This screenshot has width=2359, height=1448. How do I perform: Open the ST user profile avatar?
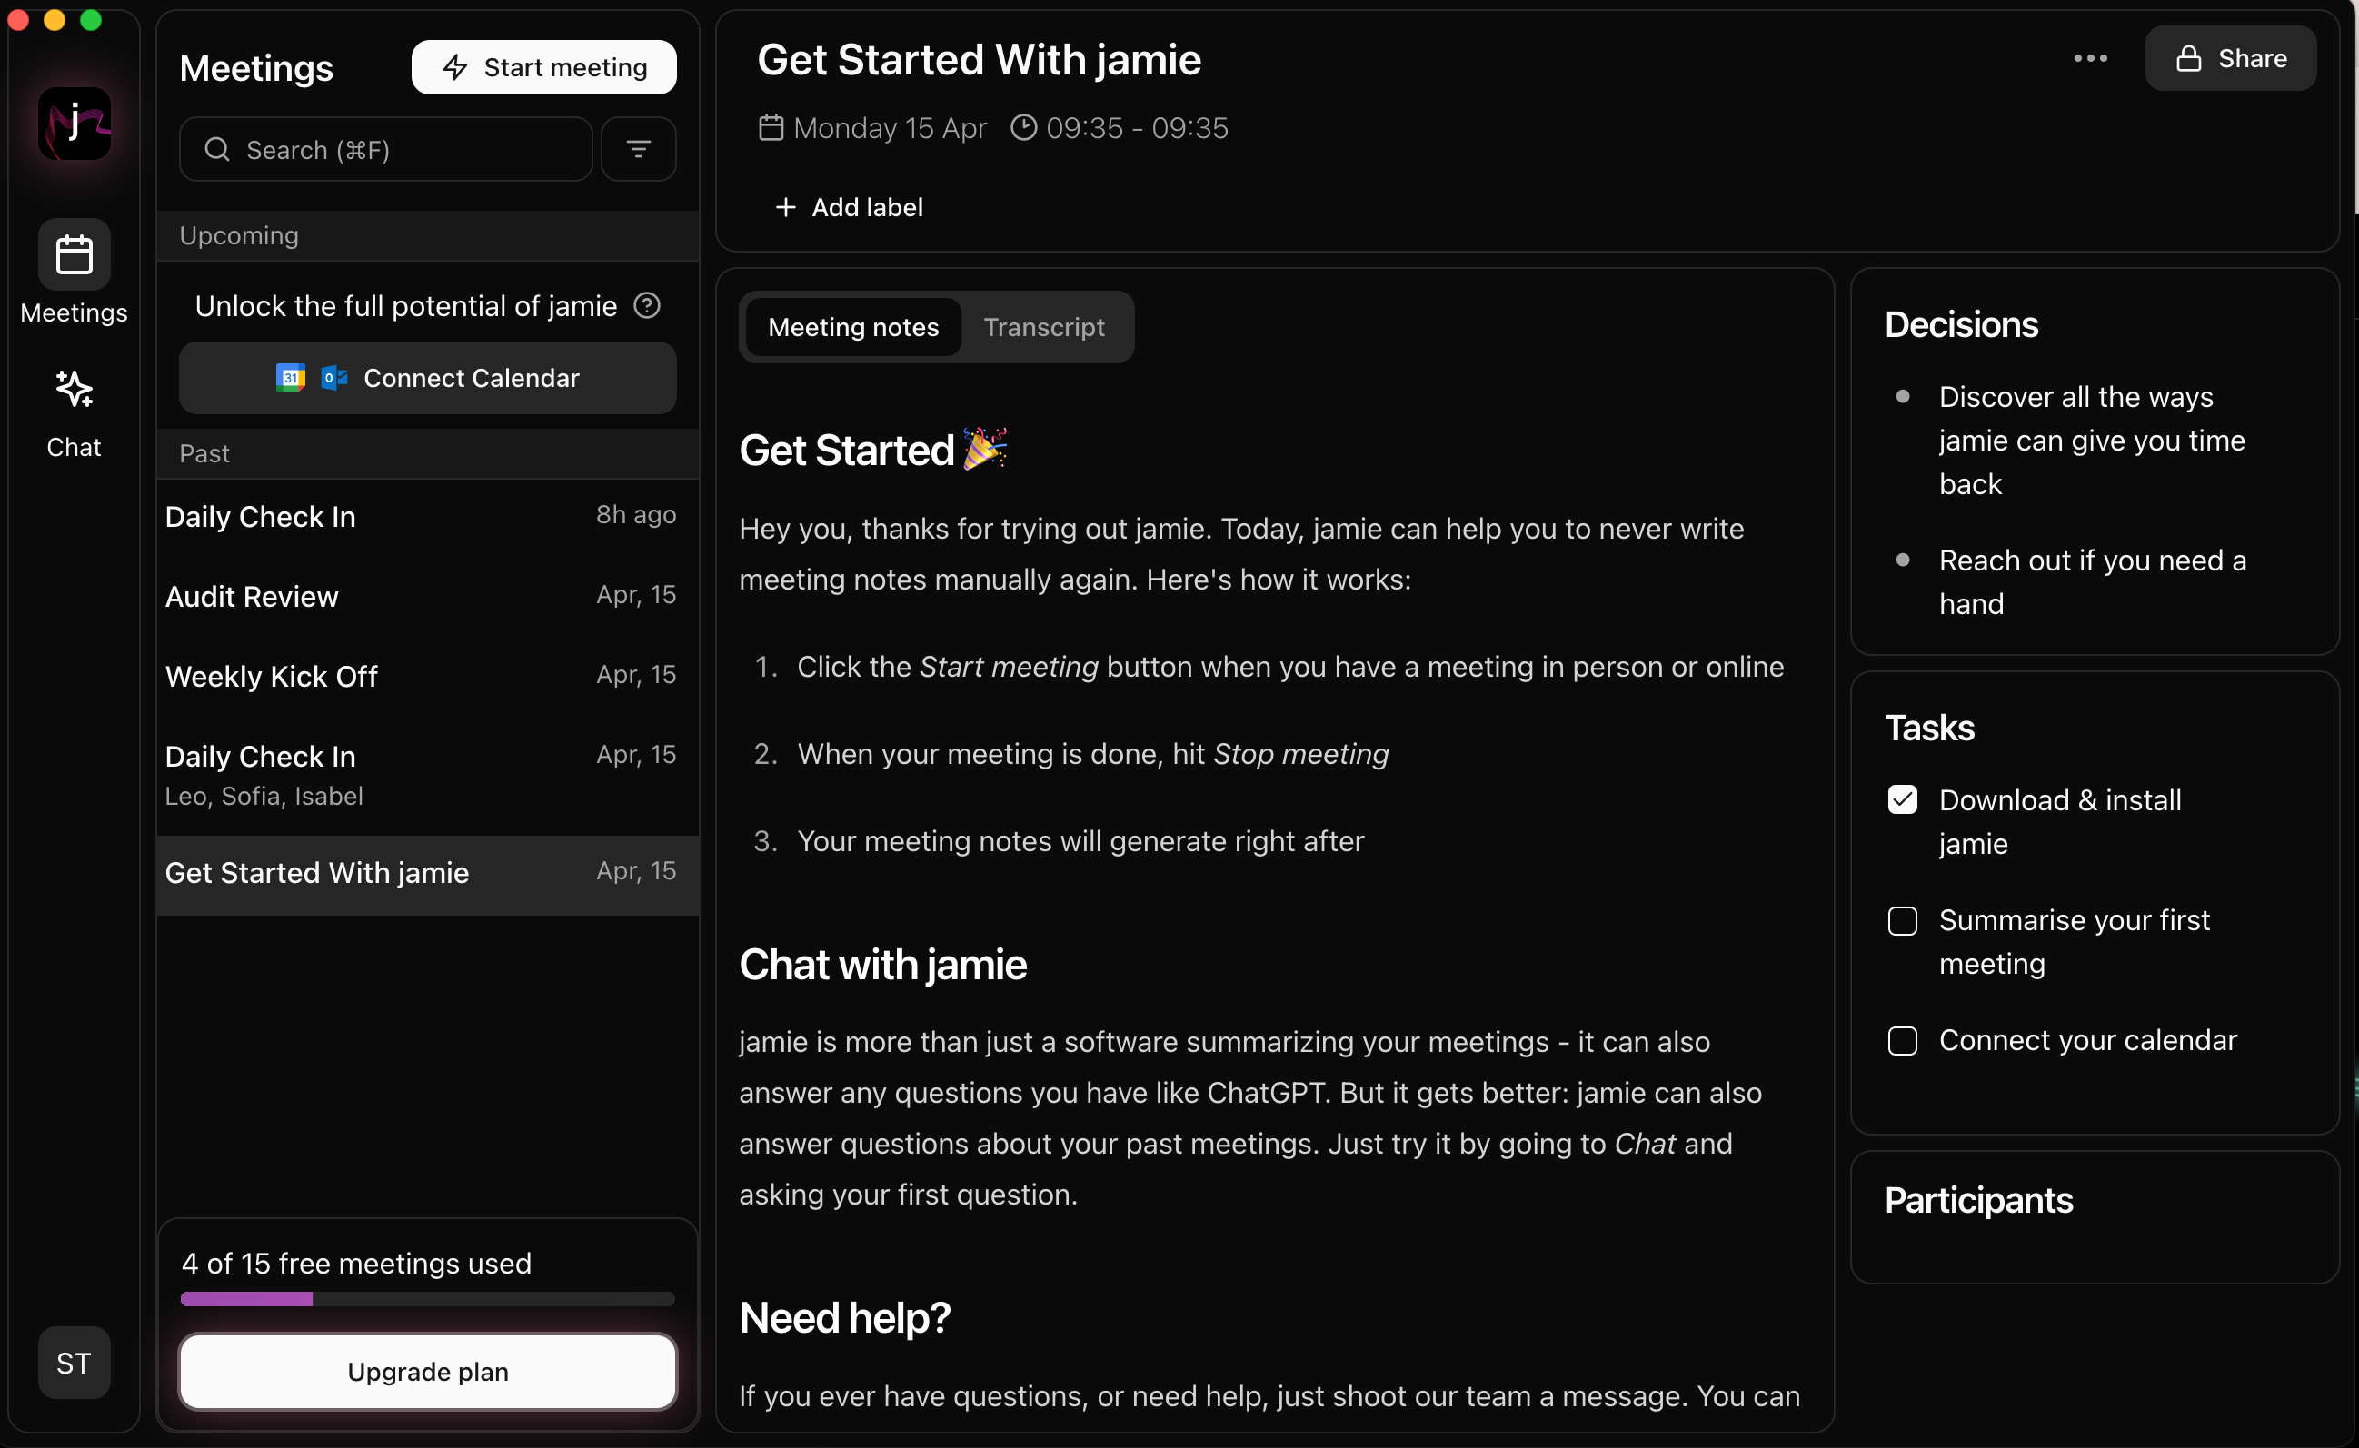point(74,1362)
